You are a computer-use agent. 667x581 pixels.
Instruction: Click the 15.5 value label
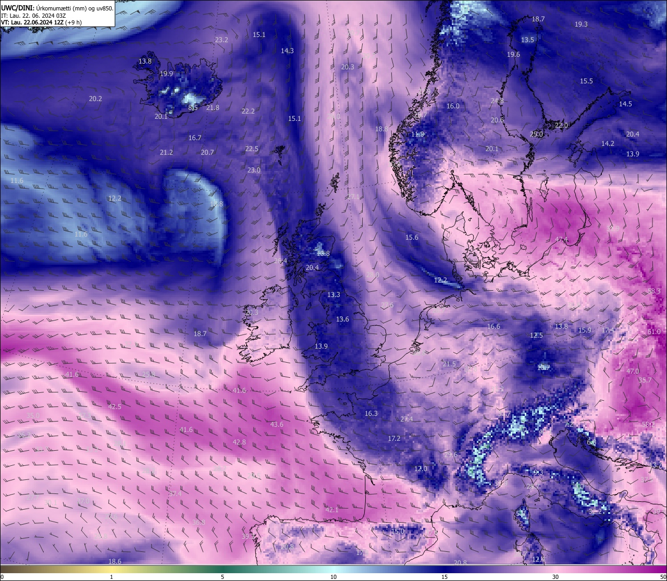pos(586,81)
